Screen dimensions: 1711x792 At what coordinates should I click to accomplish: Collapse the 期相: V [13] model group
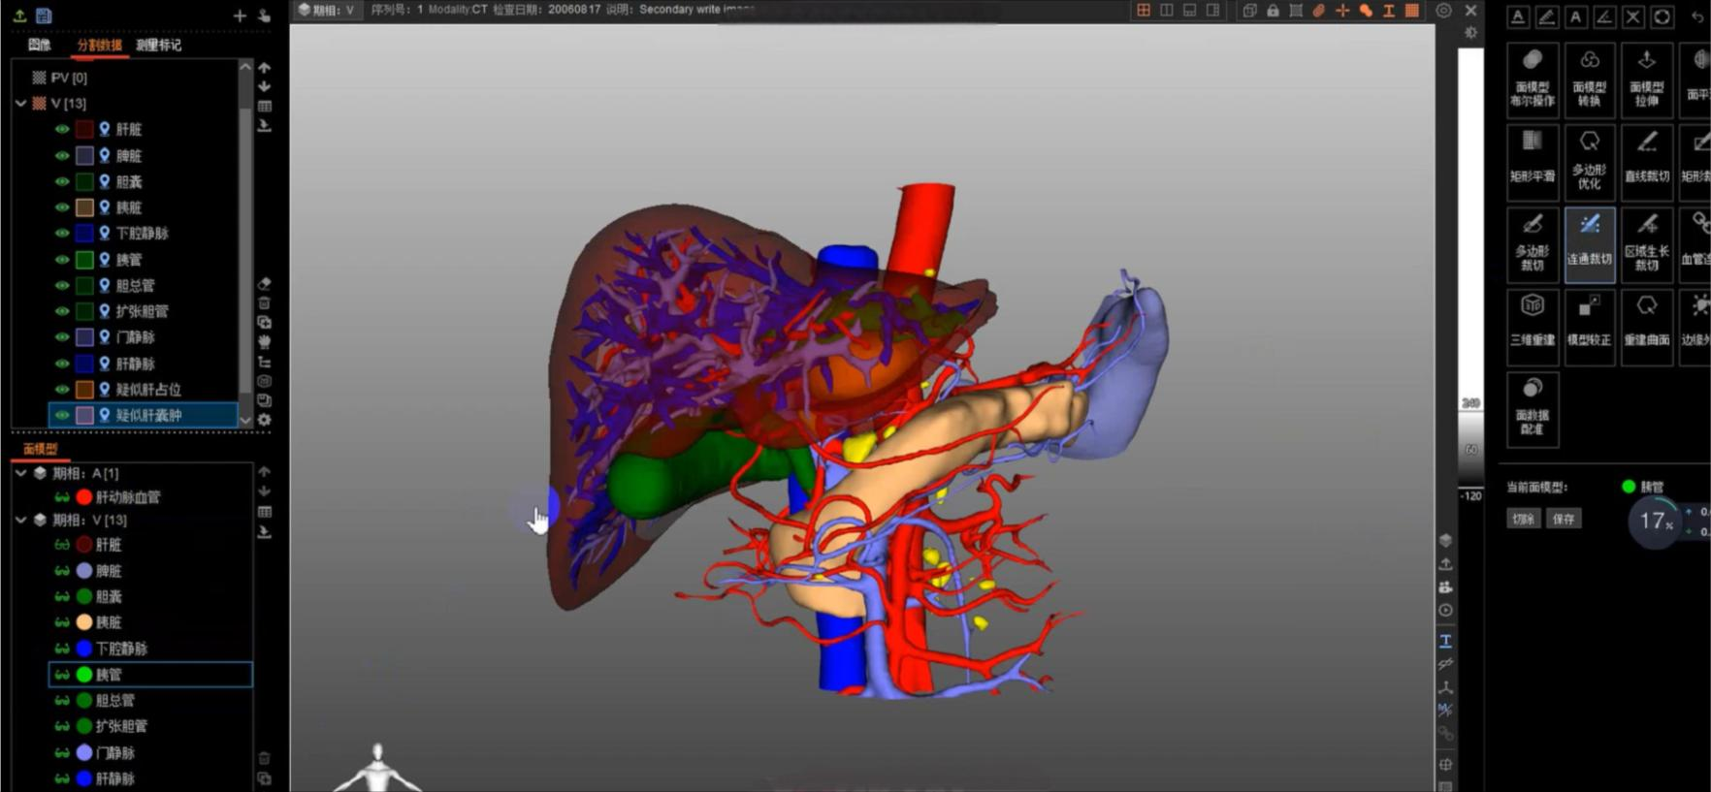pyautogui.click(x=21, y=520)
